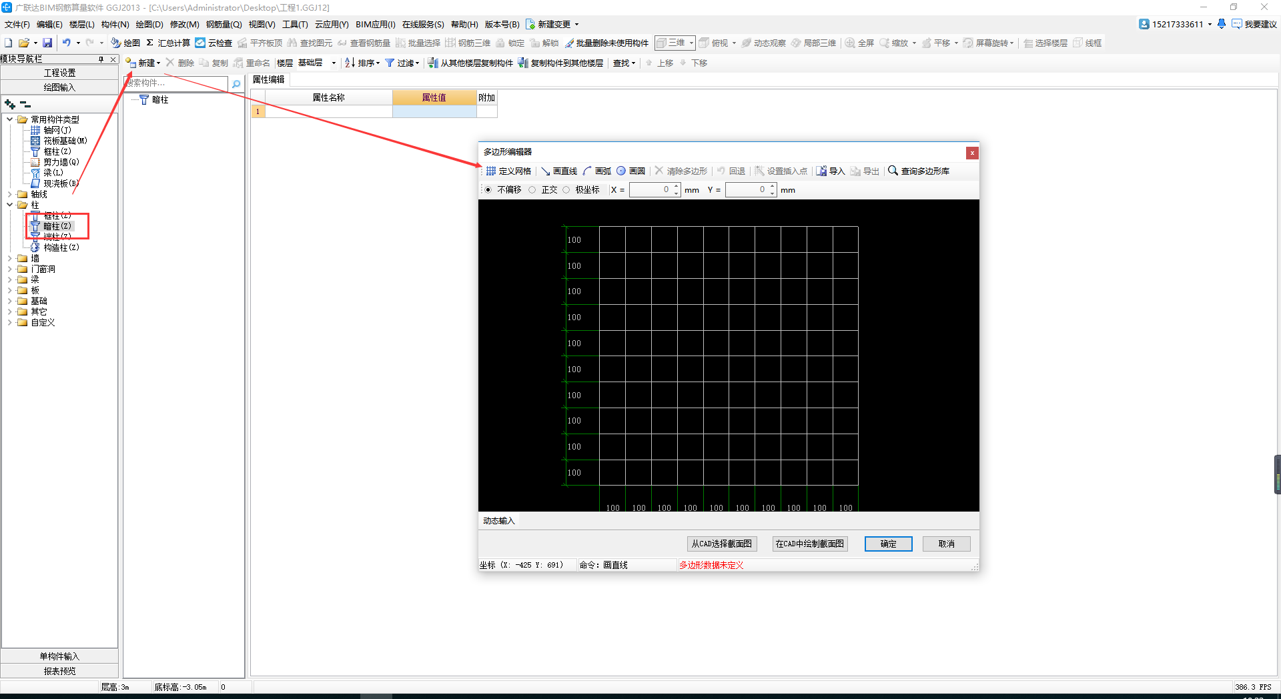Open the 排序 dropdown
Image resolution: width=1281 pixels, height=699 pixels.
(362, 63)
